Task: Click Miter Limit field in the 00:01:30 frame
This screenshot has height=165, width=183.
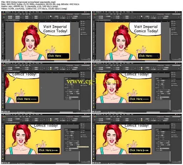Action: tap(162, 135)
